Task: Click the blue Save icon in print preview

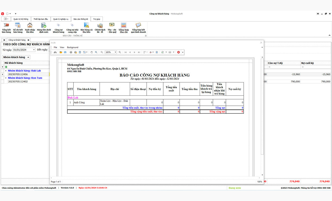Action: 65,52
